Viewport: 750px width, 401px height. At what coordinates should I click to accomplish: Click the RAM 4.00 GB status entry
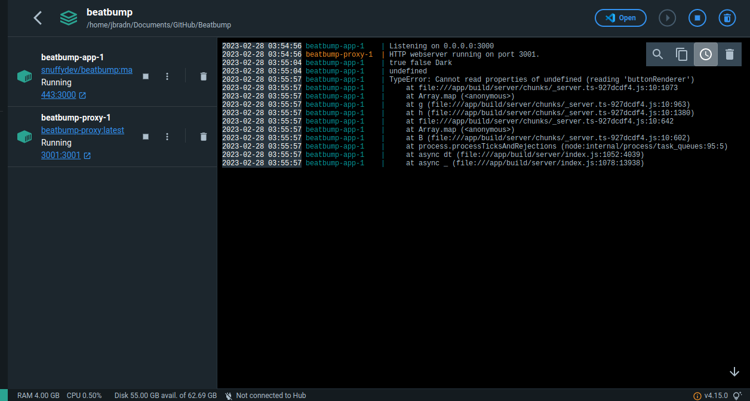click(38, 395)
